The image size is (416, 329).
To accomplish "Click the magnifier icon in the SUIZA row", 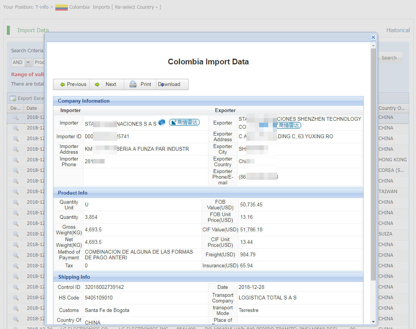I will [16, 234].
